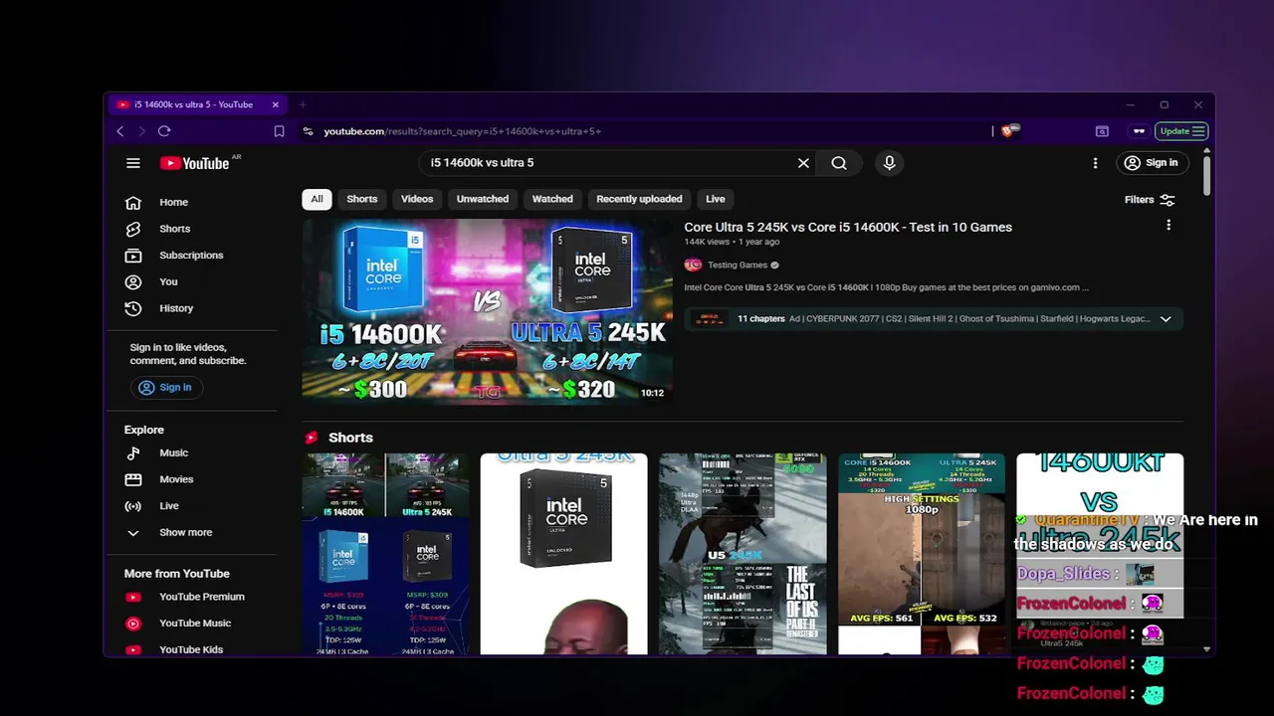Open the video's three-dot options menu
This screenshot has width=1274, height=716.
click(x=1168, y=226)
